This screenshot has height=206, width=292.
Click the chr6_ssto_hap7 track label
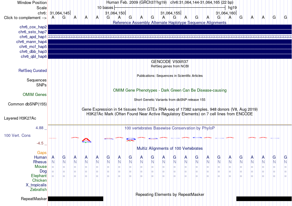tap(33, 32)
